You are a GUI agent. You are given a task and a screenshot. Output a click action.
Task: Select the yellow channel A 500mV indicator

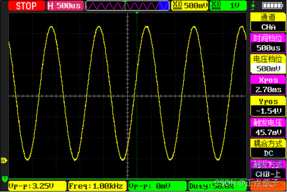(190, 6)
